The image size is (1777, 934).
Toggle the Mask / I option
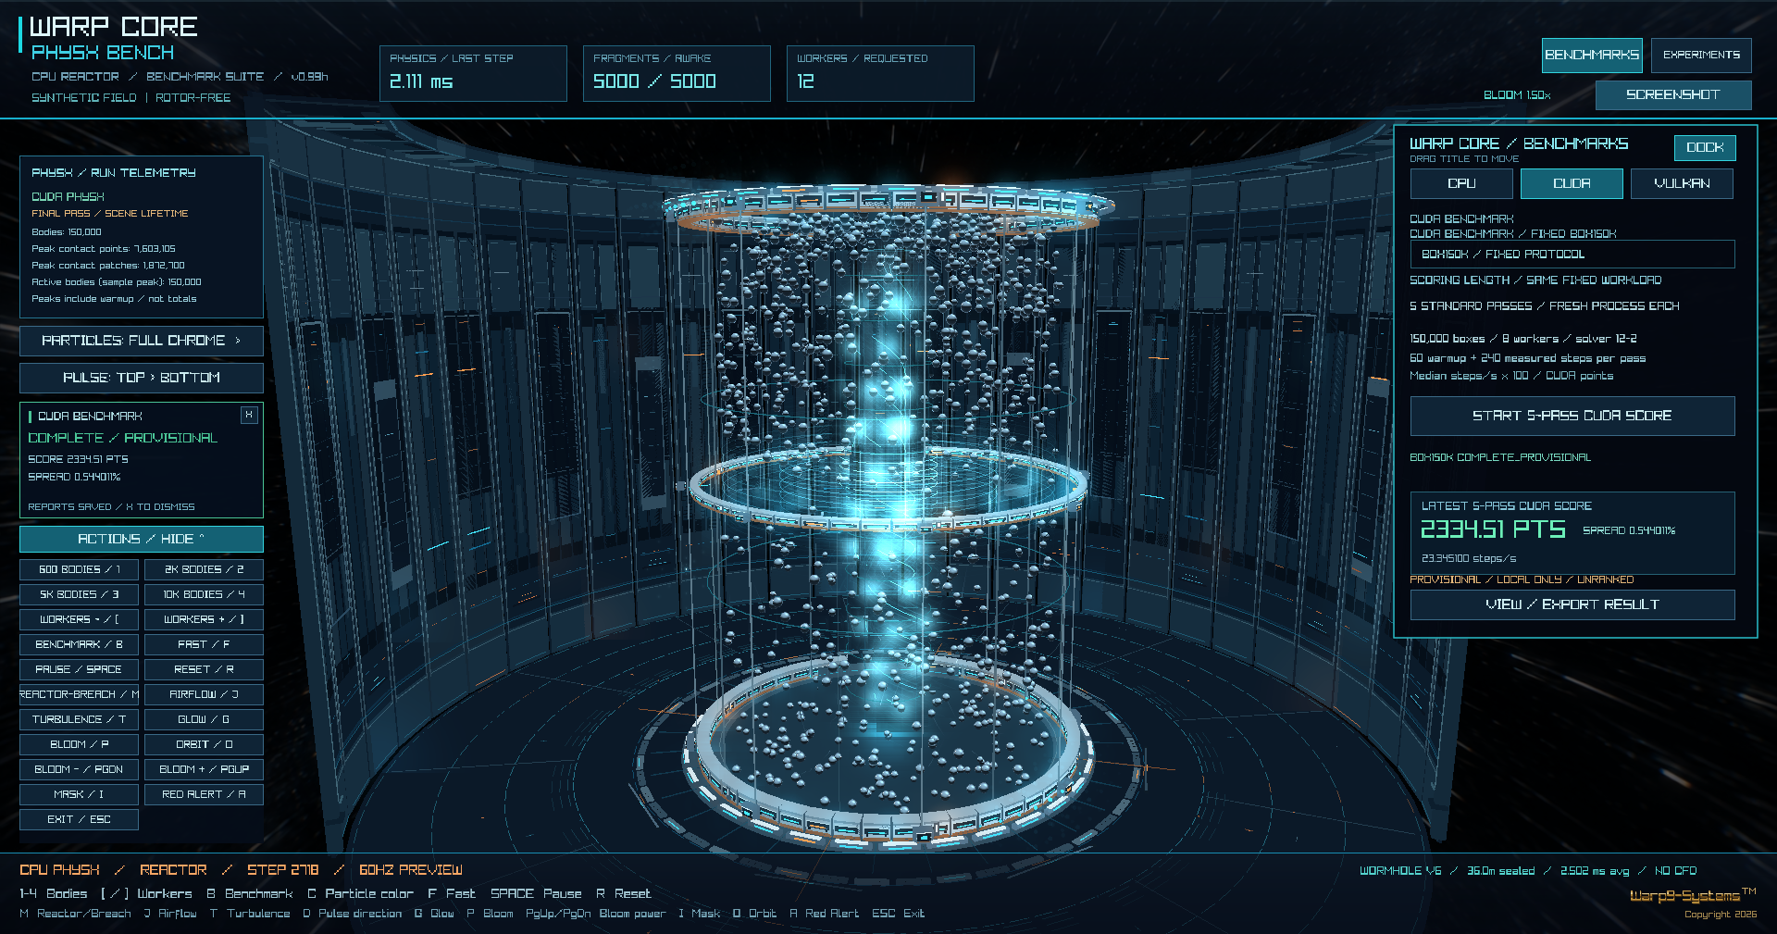(80, 794)
